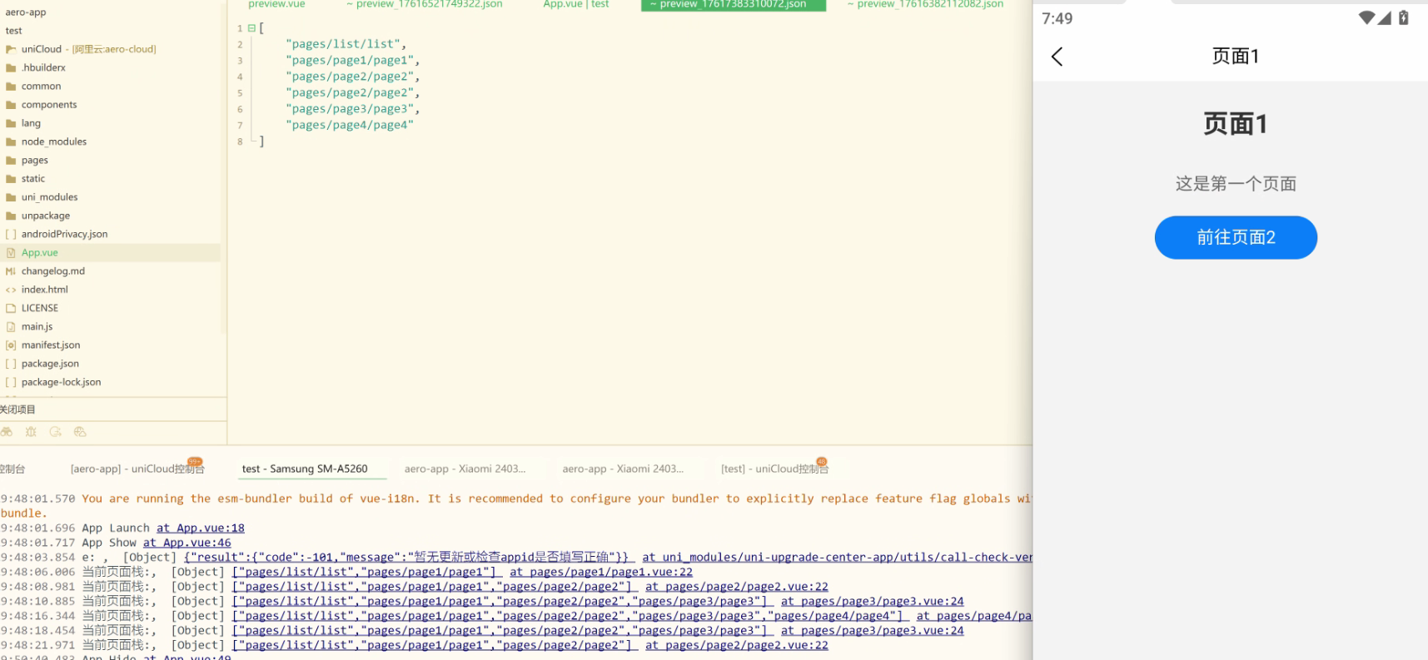The height and width of the screenshot is (660, 1428).
Task: Click the manifest.json file icon
Action: (x=11, y=345)
